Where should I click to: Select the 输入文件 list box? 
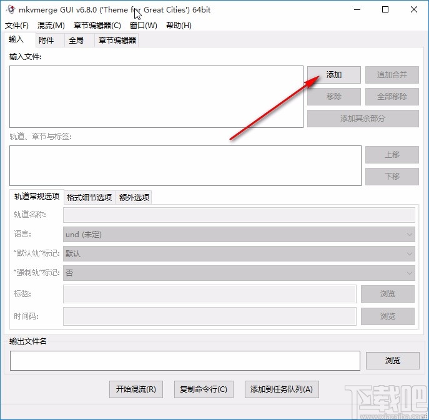156,97
